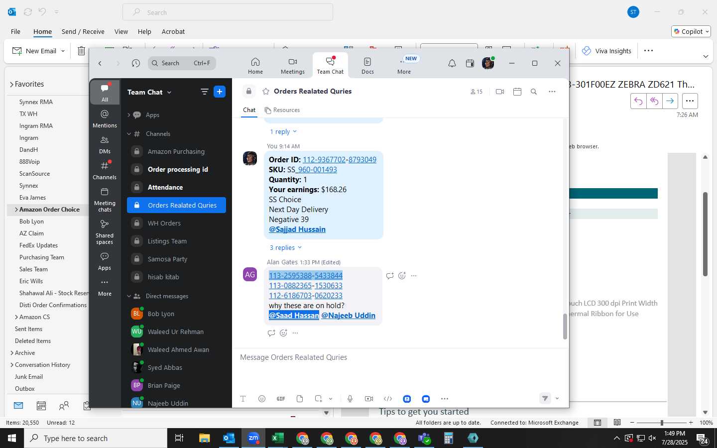The image size is (717, 448).
Task: Start video meeting with channel members
Action: tap(500, 92)
